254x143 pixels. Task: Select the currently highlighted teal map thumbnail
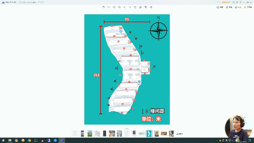pyautogui.click(x=149, y=133)
